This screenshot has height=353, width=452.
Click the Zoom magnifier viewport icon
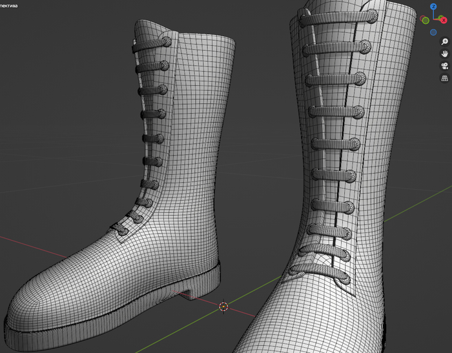click(445, 41)
